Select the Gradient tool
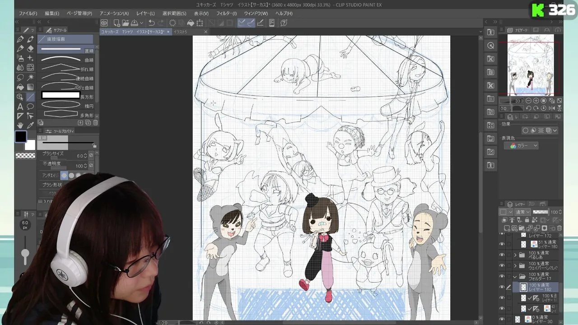The height and width of the screenshot is (325, 578). [x=30, y=87]
